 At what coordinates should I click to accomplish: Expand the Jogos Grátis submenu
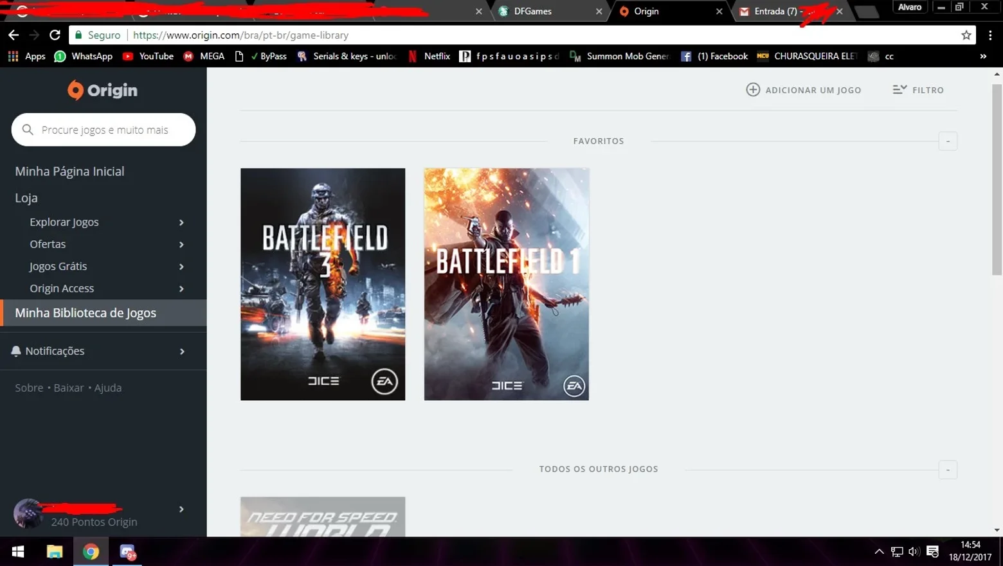coord(181,267)
